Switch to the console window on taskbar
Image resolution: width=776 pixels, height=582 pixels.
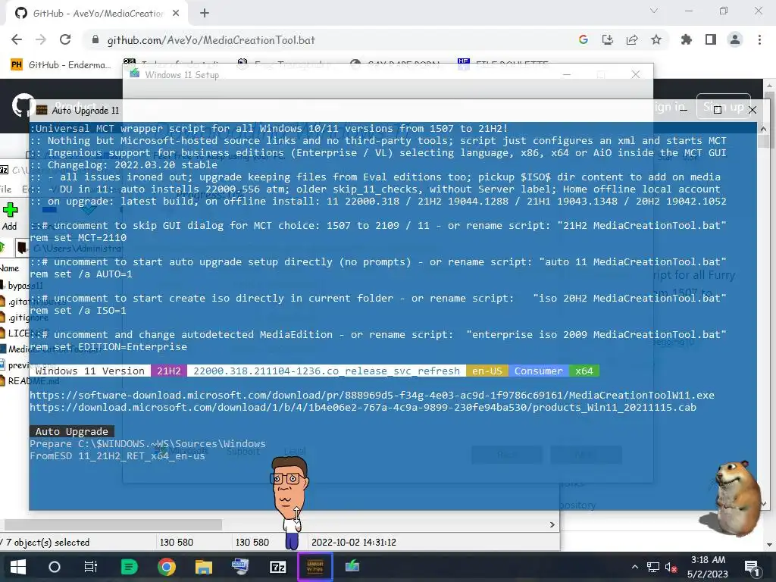pos(314,567)
